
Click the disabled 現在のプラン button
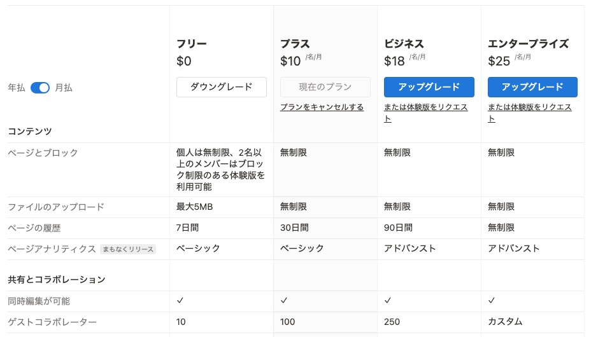pos(325,87)
